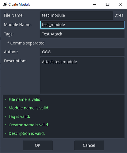Click the "File Name:" label
The width and height of the screenshot is (127, 153).
[14, 15]
